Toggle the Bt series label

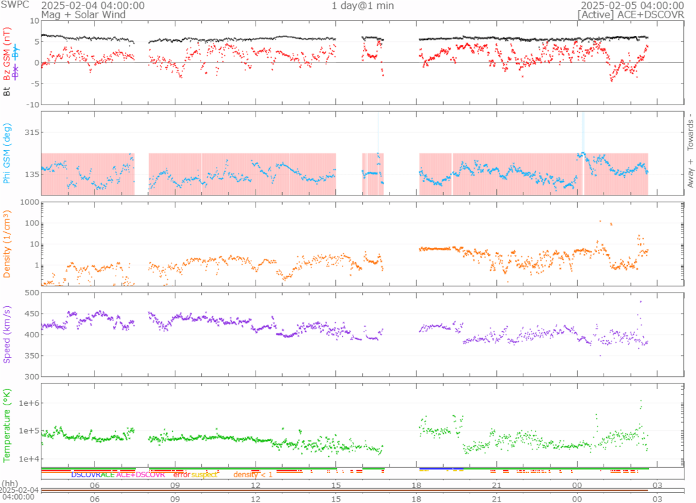(x=7, y=90)
